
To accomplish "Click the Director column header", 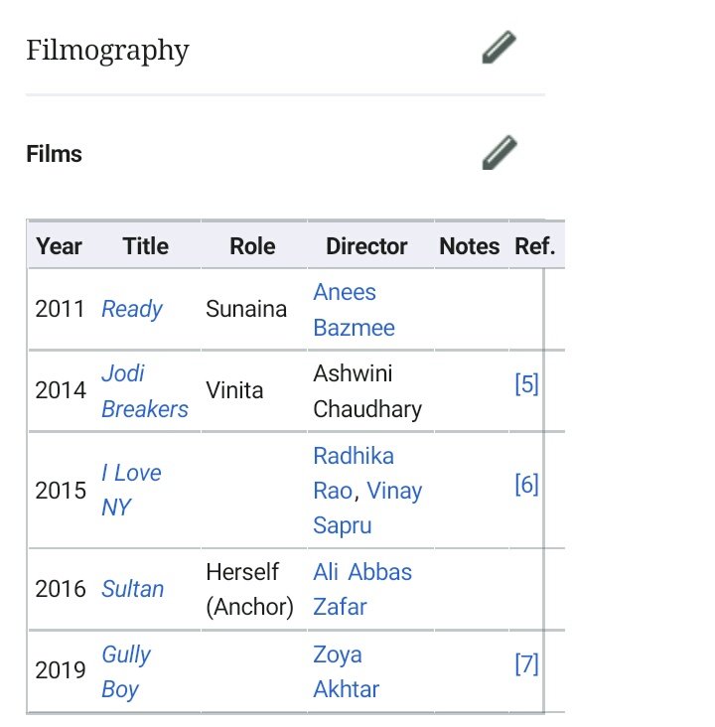I will [x=366, y=246].
